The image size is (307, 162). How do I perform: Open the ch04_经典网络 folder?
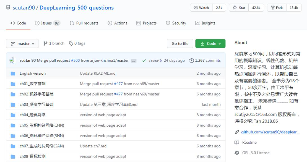(x=32, y=115)
